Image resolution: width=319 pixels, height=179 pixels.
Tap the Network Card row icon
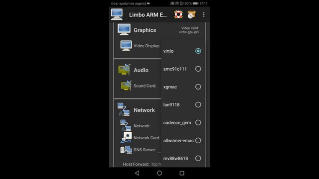coord(126,138)
